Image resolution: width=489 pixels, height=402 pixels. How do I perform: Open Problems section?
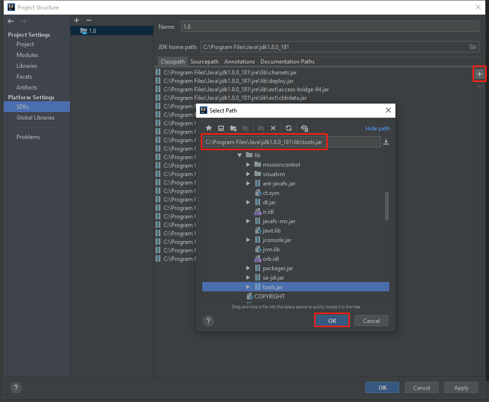[x=28, y=137]
